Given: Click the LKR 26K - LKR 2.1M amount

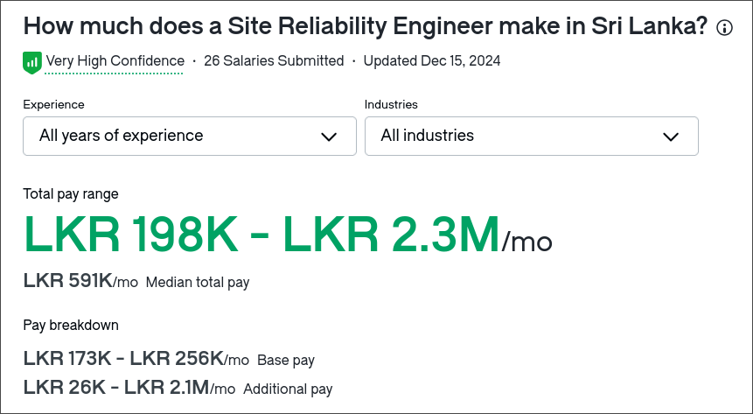Looking at the screenshot, I should pyautogui.click(x=116, y=387).
